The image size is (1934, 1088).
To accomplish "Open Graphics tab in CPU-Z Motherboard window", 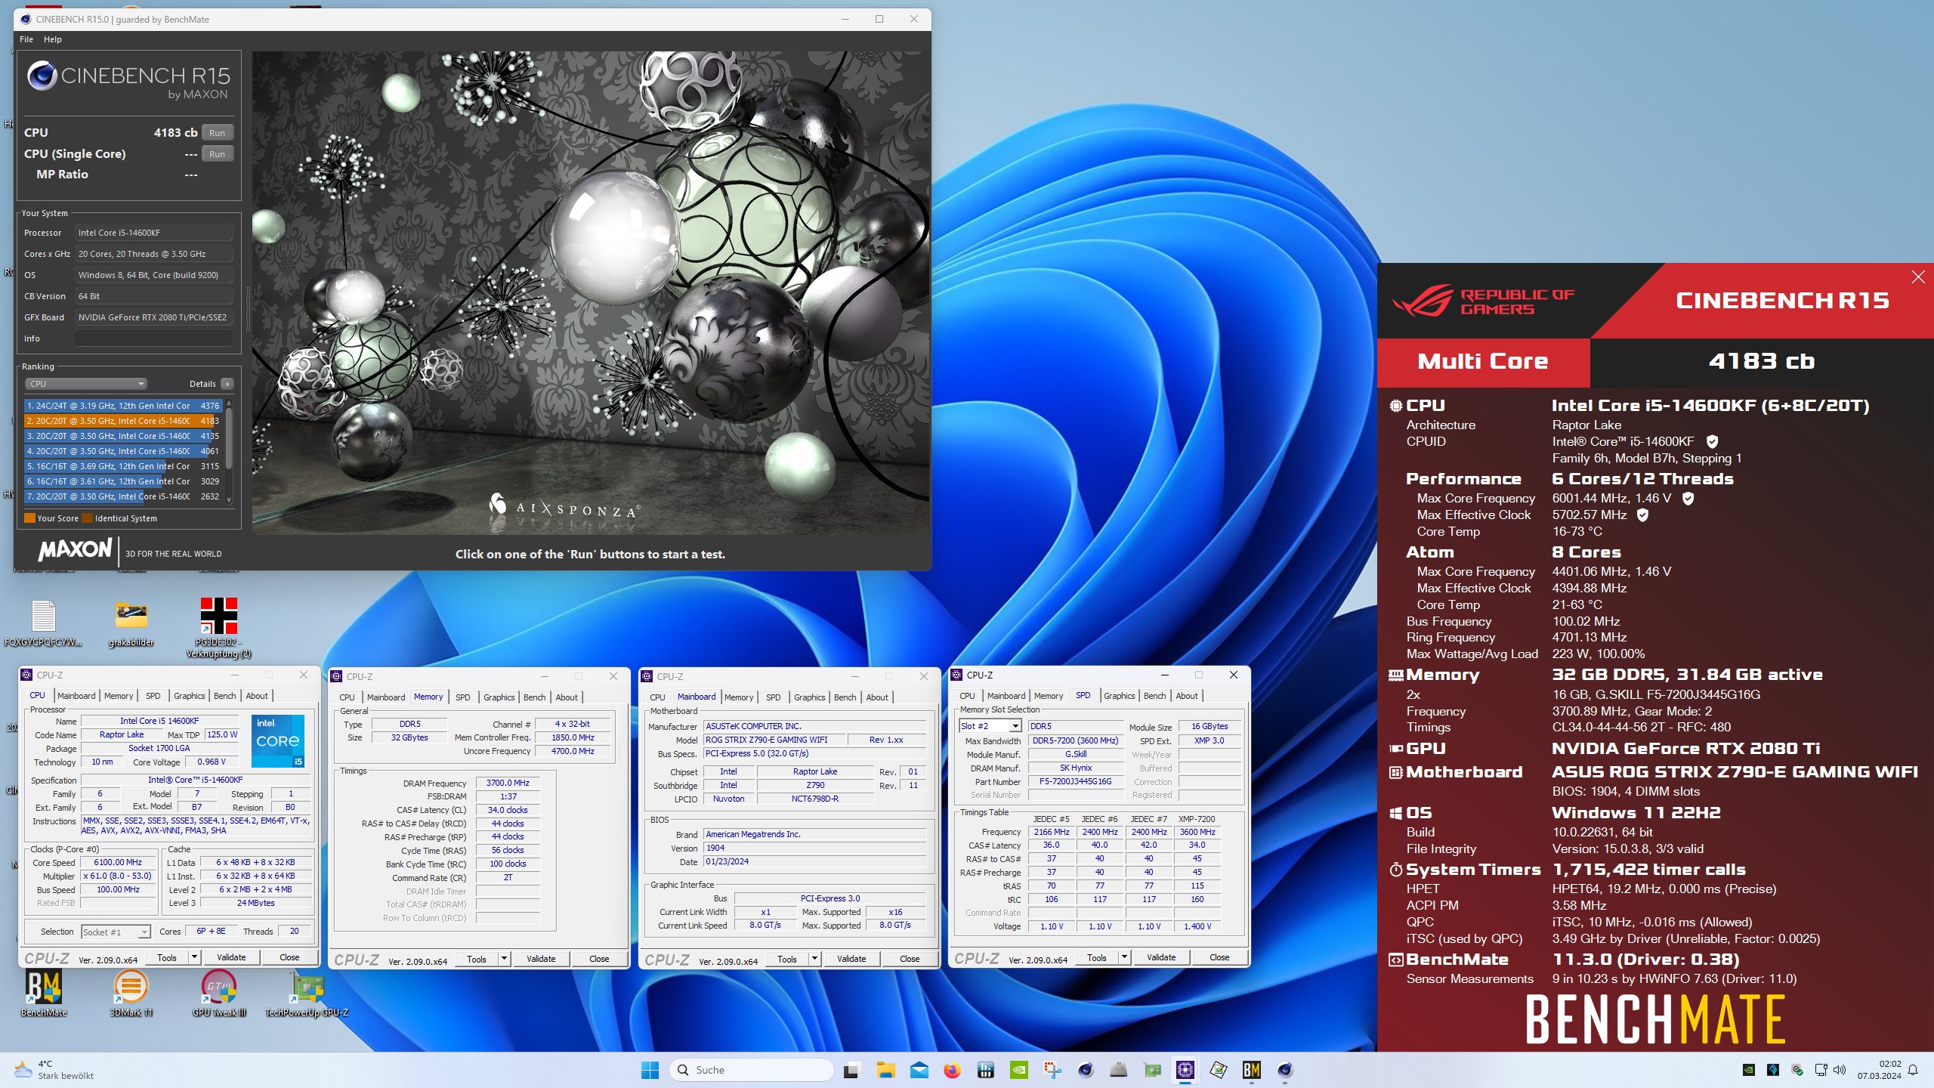I will [809, 697].
